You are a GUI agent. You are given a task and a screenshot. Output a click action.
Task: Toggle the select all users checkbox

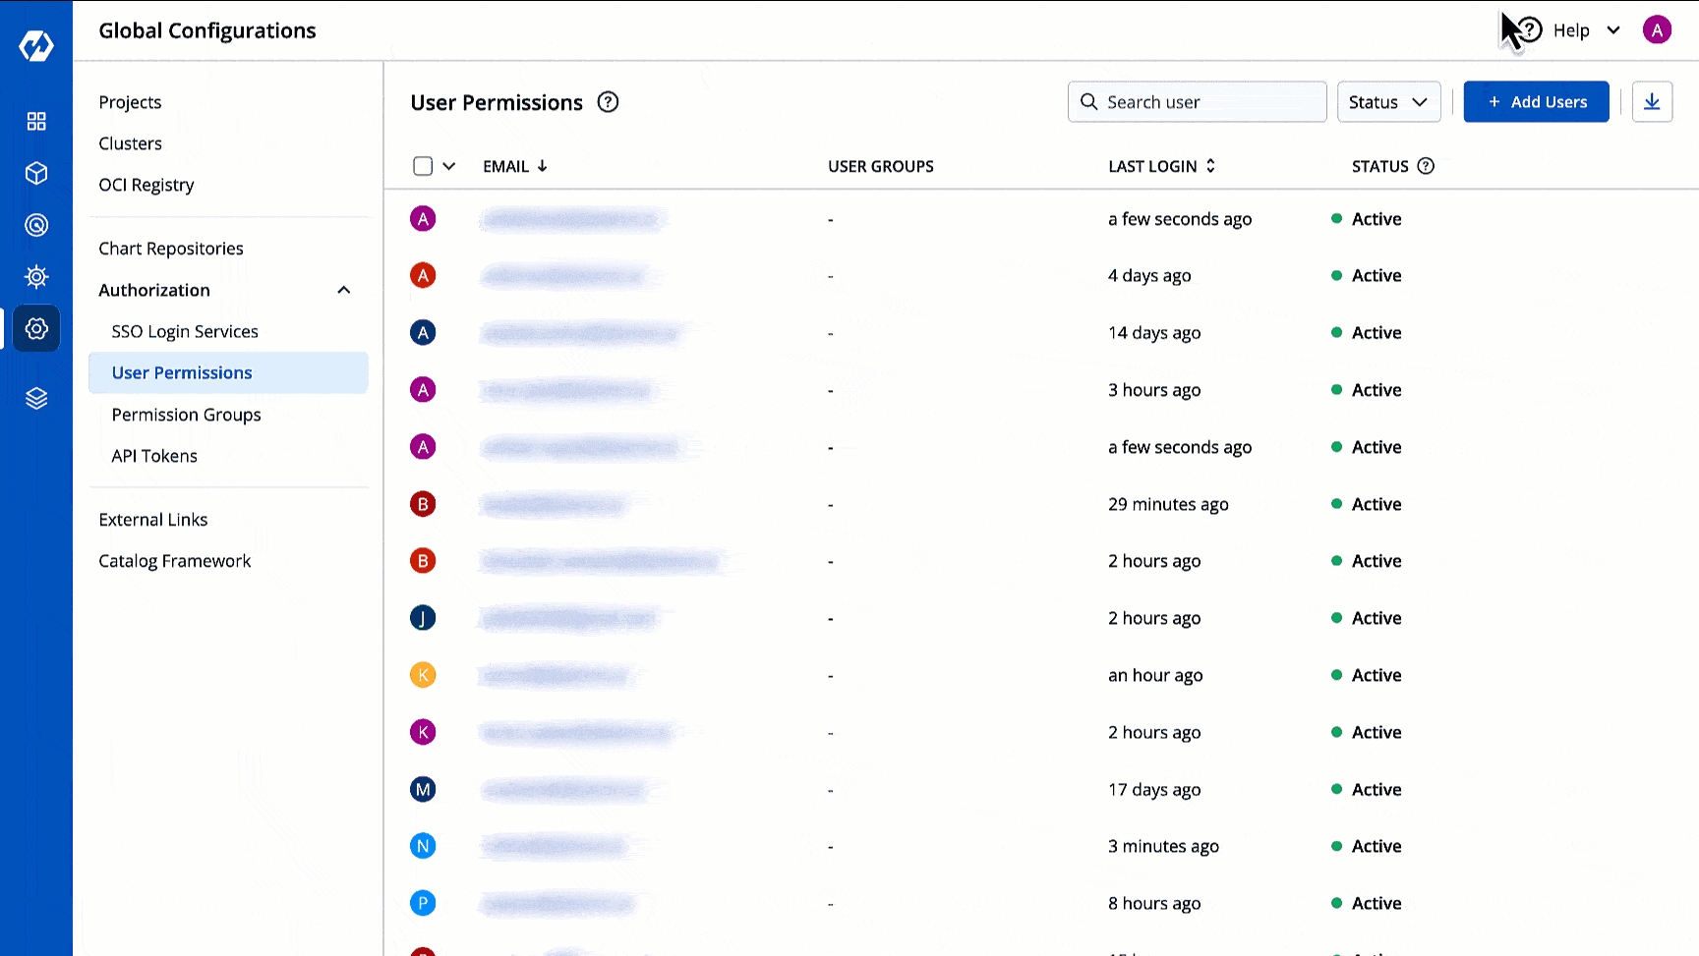click(x=423, y=166)
